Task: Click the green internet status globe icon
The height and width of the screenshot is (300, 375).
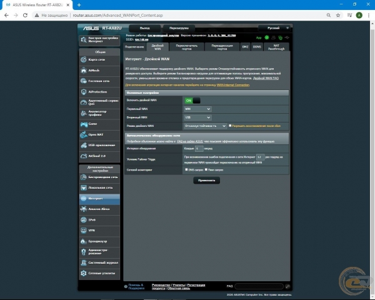Action: (267, 37)
